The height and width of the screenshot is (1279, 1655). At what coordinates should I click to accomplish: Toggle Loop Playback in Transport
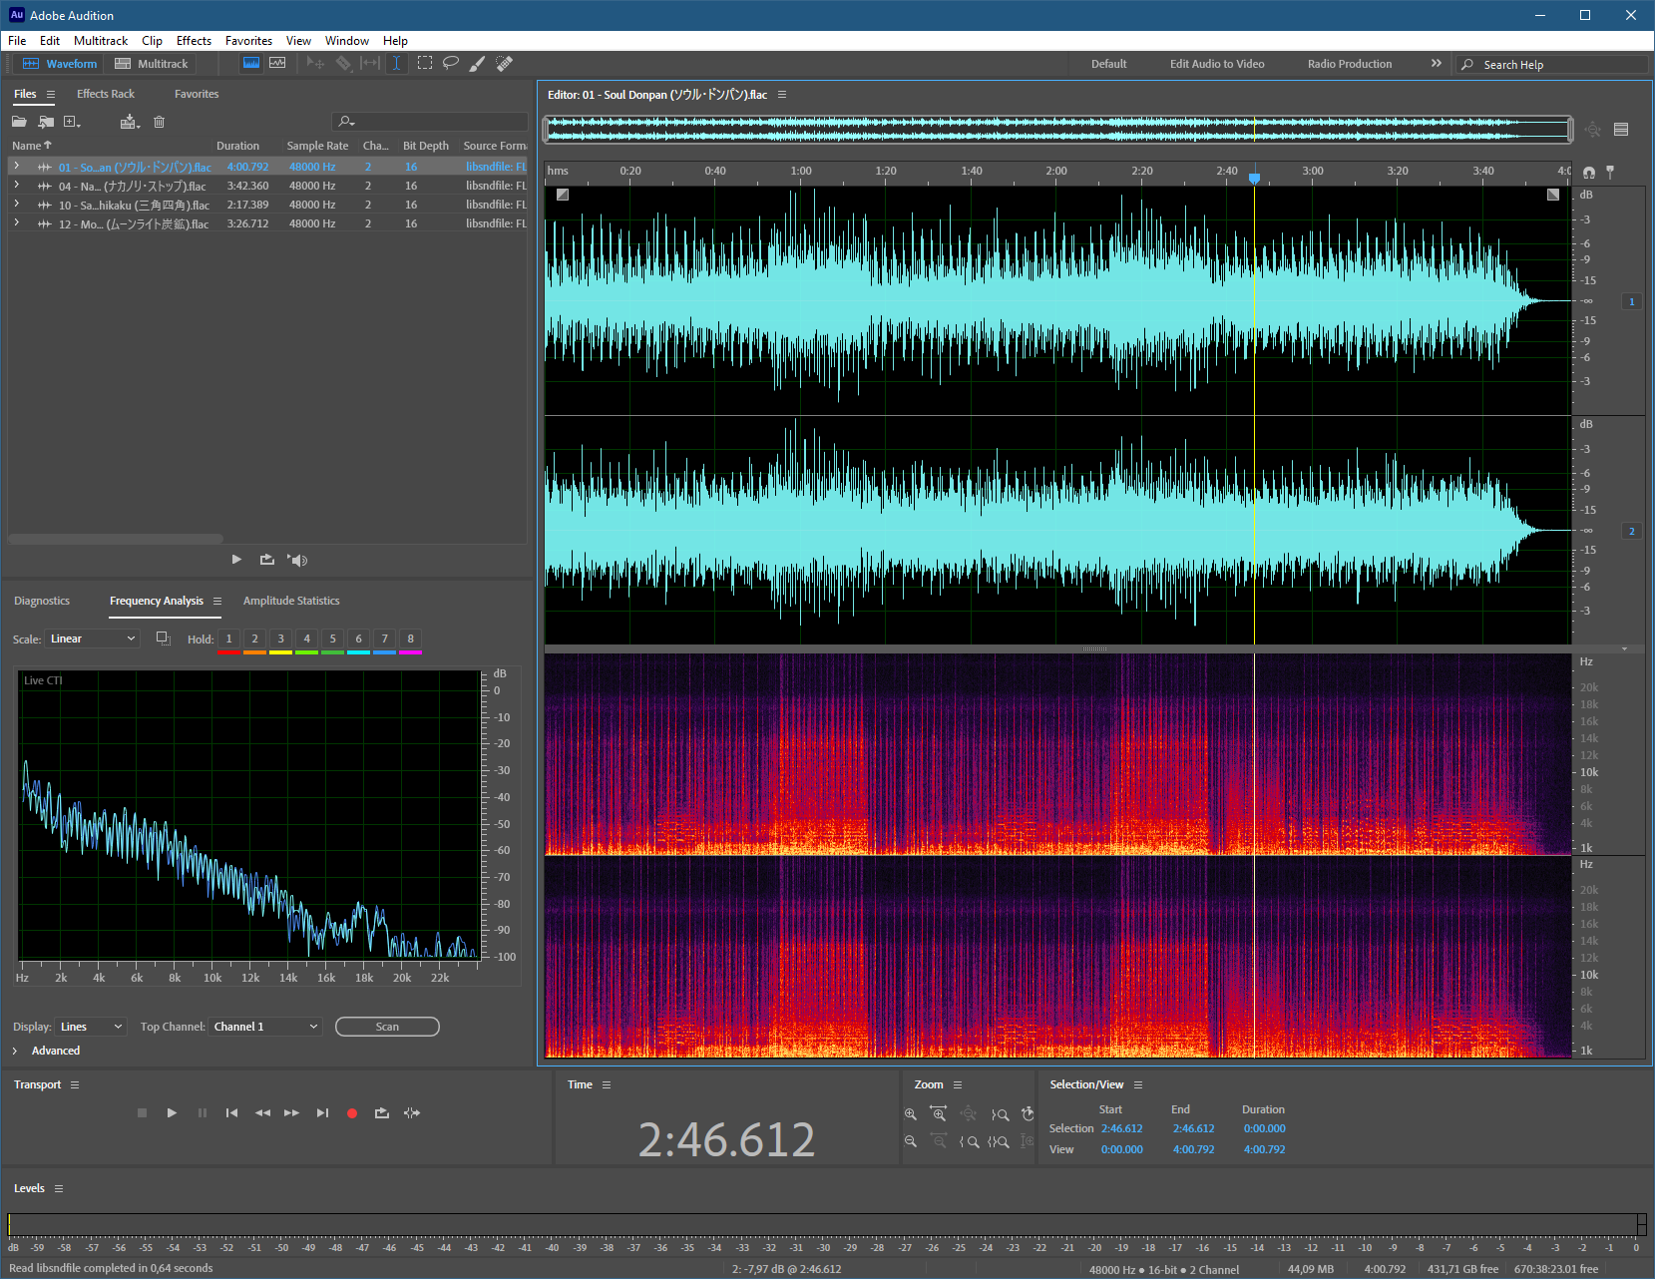[382, 1113]
